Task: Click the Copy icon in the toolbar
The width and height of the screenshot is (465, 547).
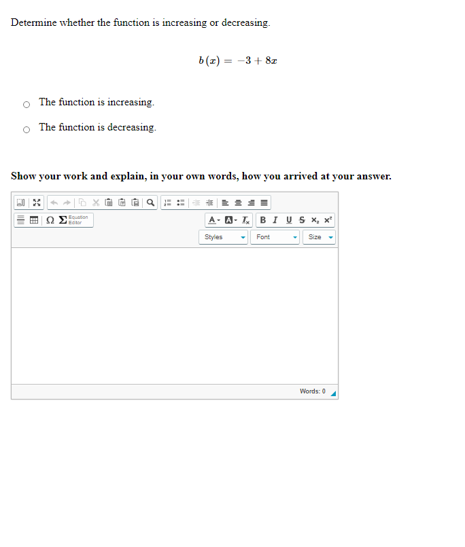Action: (82, 202)
